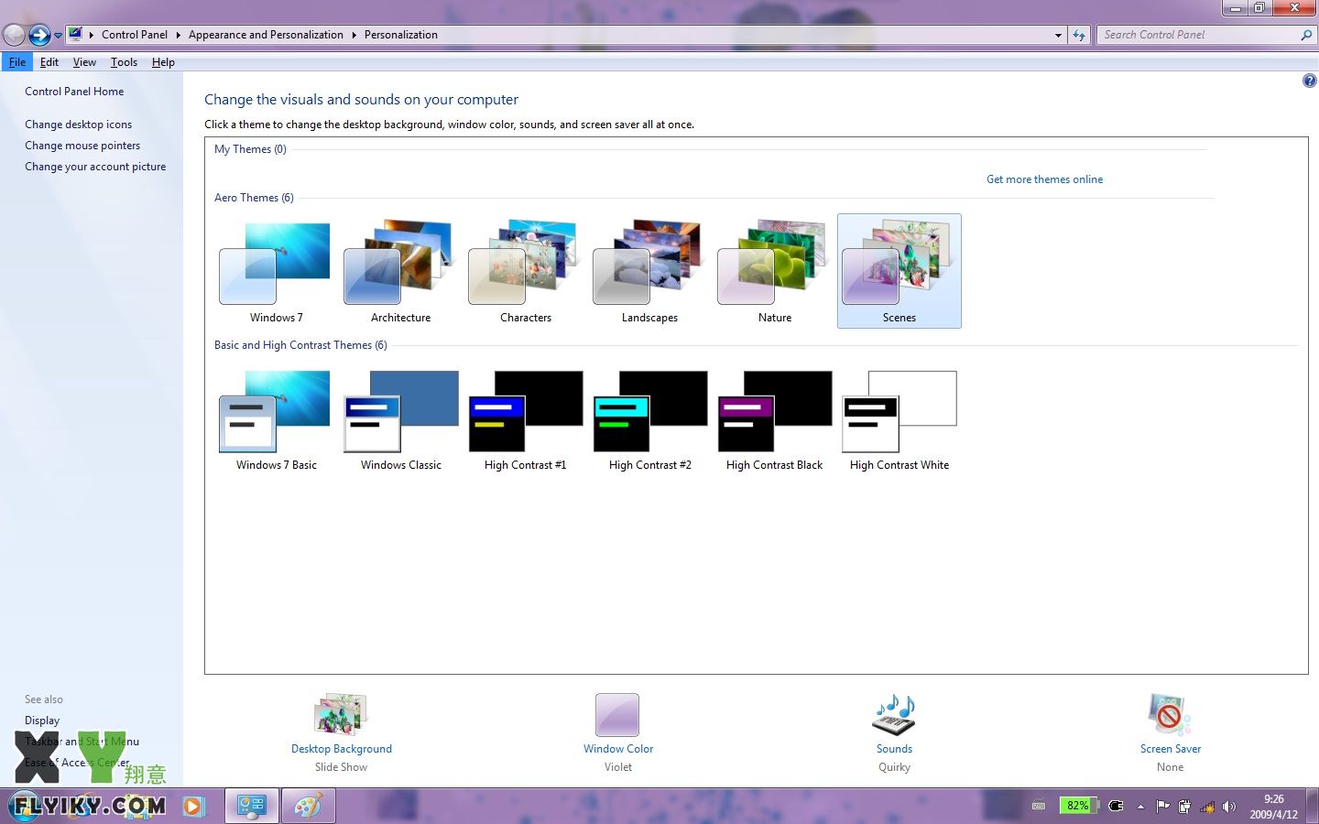Expand arrow after Appearance and Personalization breadcrumb
Screen dimensions: 1319x824
click(x=354, y=35)
